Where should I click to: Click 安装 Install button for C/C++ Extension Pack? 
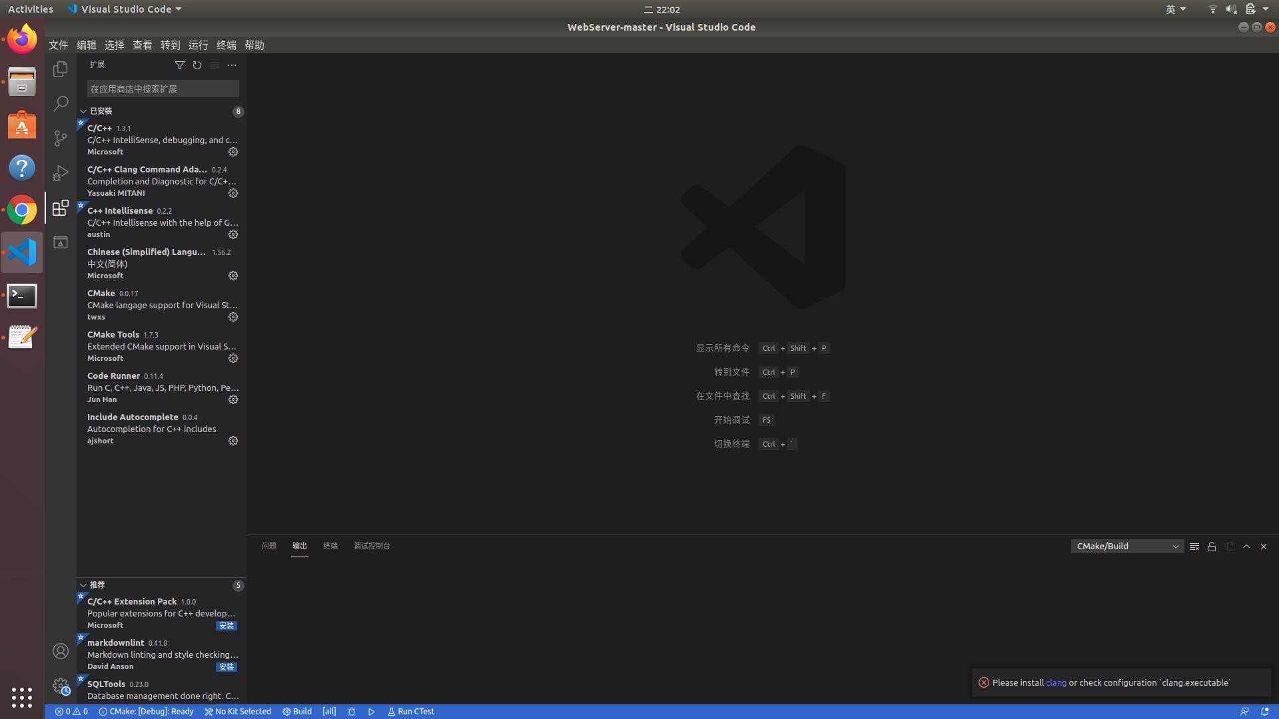tap(226, 625)
